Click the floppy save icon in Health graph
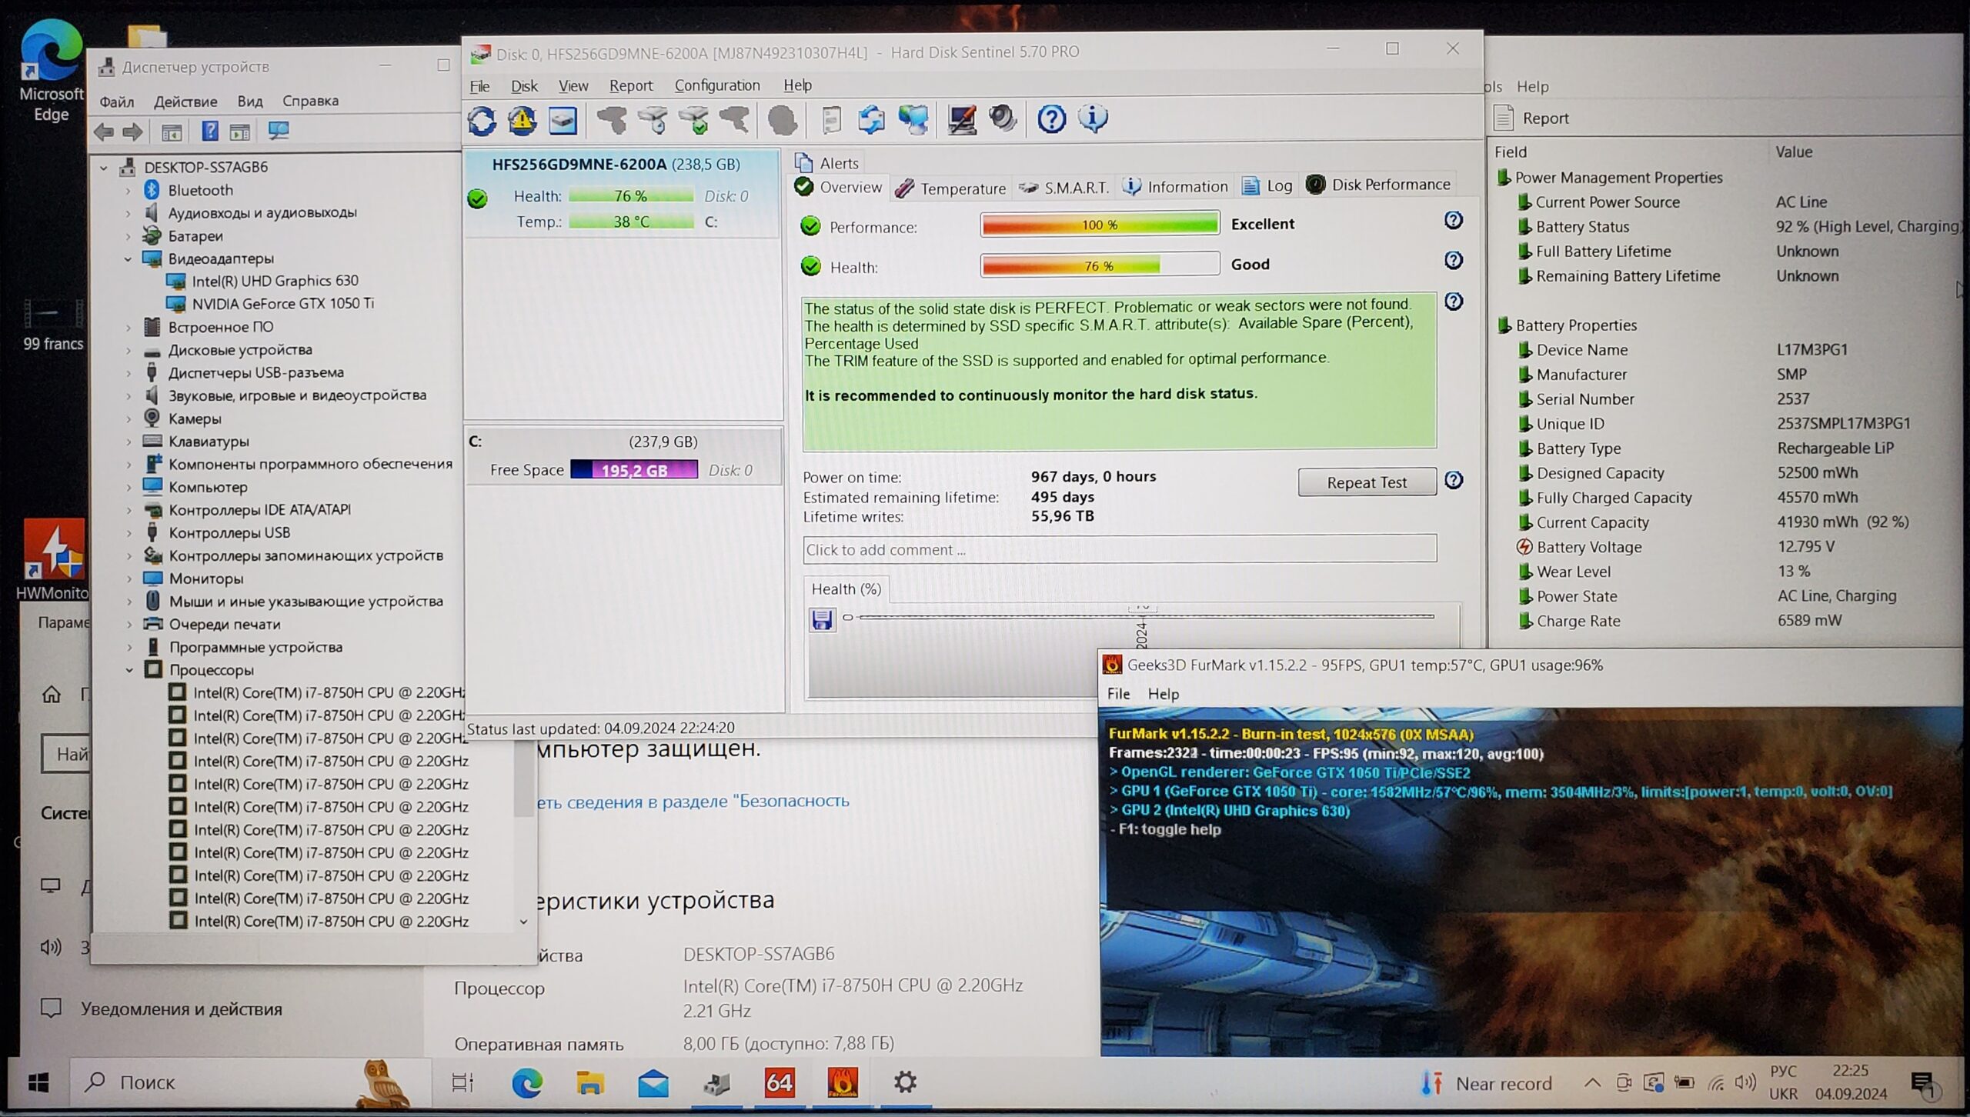Image resolution: width=1970 pixels, height=1117 pixels. (822, 619)
